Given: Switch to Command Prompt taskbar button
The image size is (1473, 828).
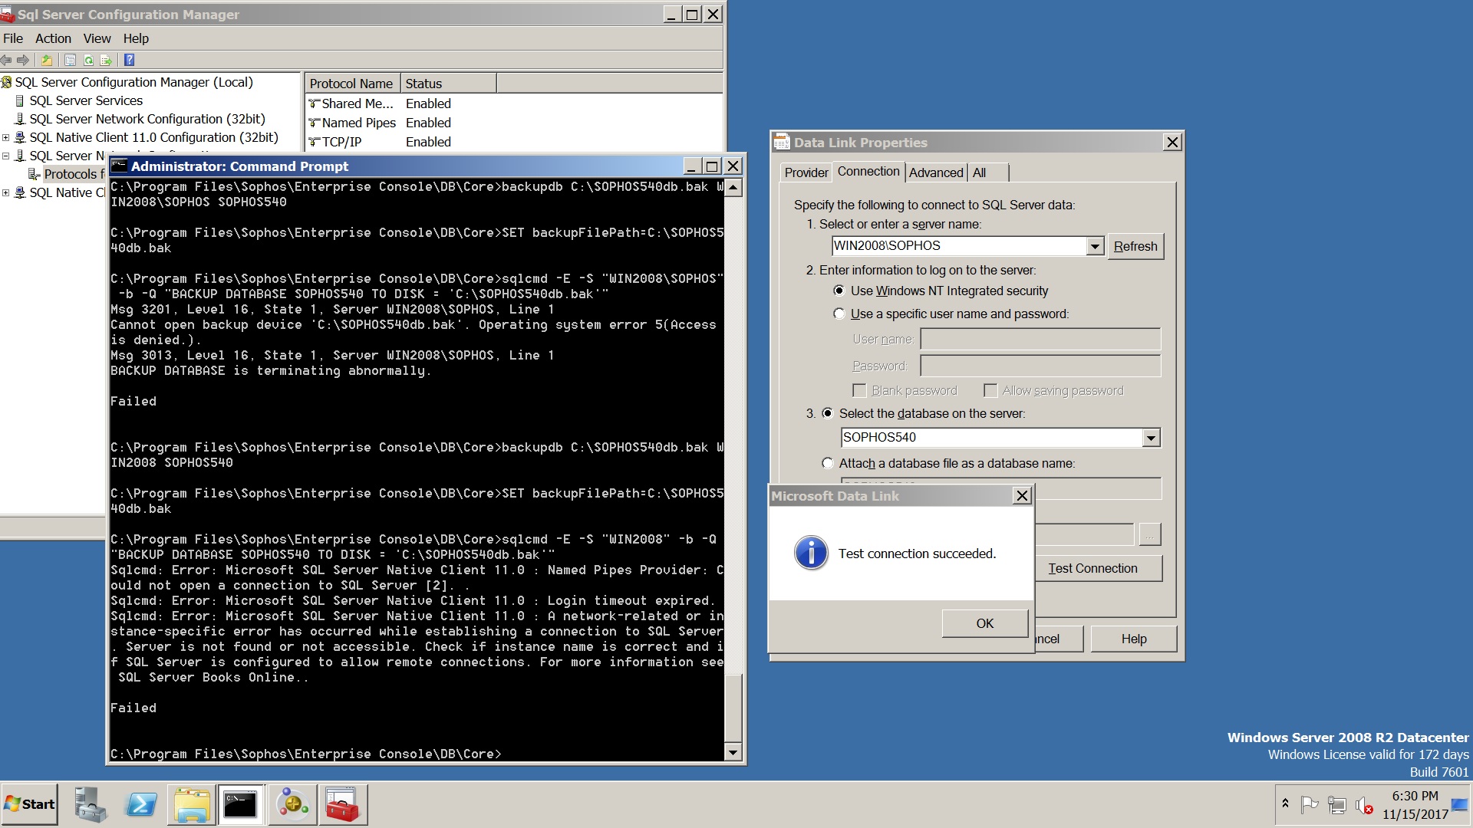Looking at the screenshot, I should point(241,804).
